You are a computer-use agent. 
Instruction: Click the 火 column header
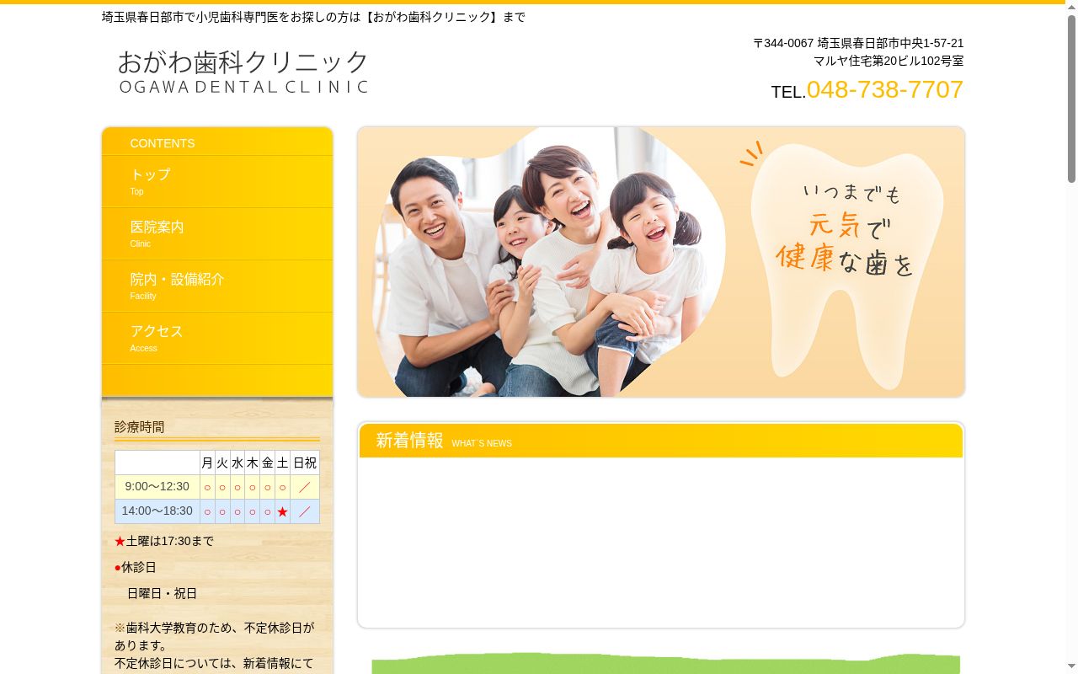(222, 463)
